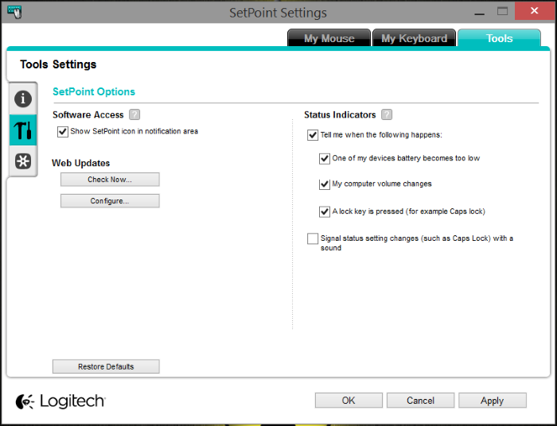Image resolution: width=557 pixels, height=426 pixels.
Task: Click the Cancel button
Action: [x=420, y=401]
